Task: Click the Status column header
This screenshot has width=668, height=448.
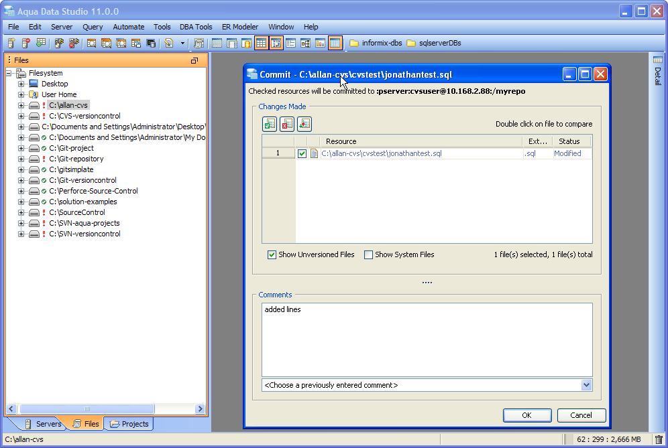Action: pyautogui.click(x=571, y=141)
